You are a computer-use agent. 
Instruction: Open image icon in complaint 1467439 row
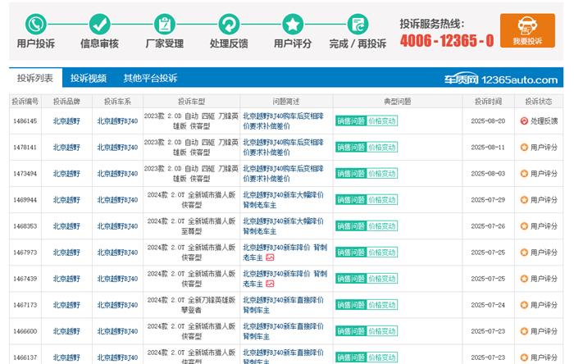pos(270,284)
